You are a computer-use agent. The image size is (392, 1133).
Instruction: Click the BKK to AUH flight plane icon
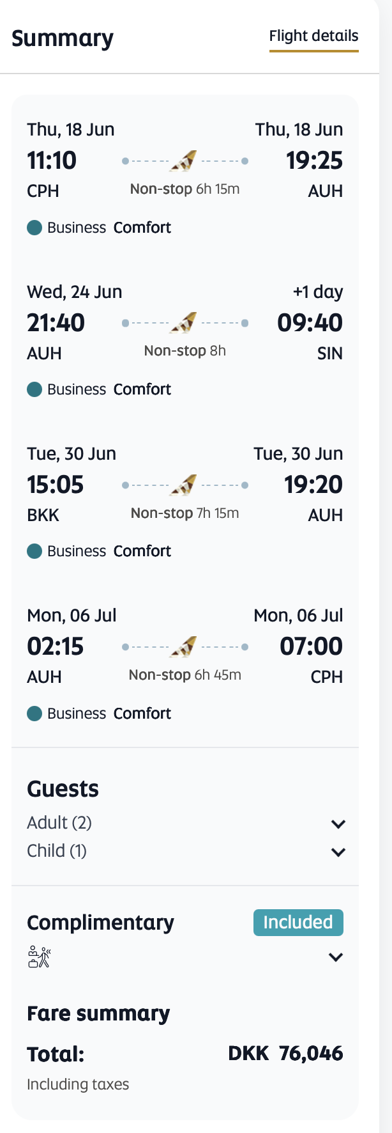pos(184,485)
